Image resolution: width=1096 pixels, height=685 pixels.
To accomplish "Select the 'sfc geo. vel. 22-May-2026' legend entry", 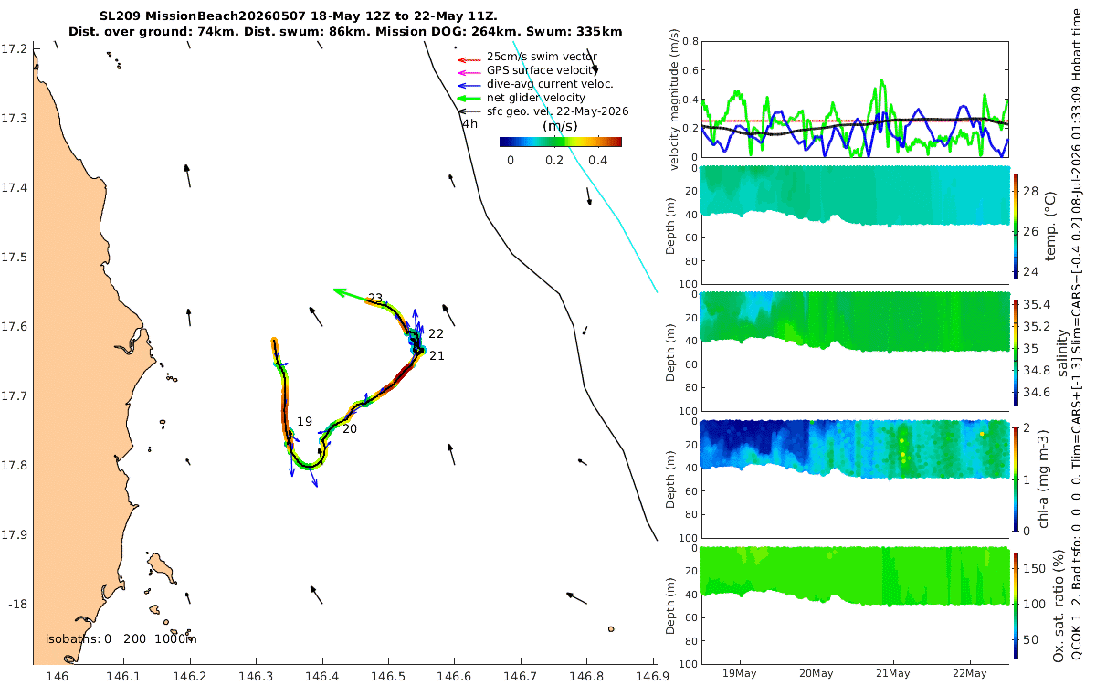I will point(543,111).
